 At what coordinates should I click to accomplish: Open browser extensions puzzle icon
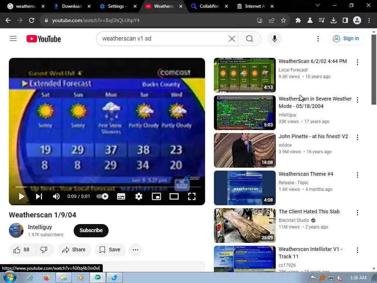pos(298,21)
